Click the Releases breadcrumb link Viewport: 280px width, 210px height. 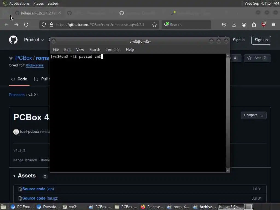pos(17,95)
